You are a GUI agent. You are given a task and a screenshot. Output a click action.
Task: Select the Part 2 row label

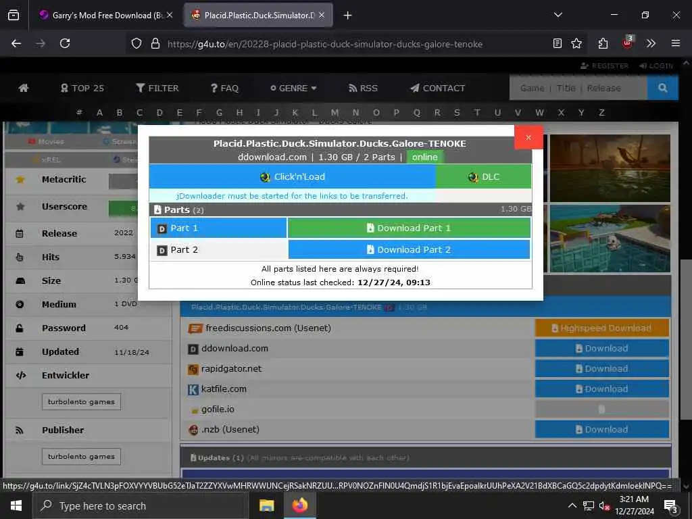tap(218, 250)
